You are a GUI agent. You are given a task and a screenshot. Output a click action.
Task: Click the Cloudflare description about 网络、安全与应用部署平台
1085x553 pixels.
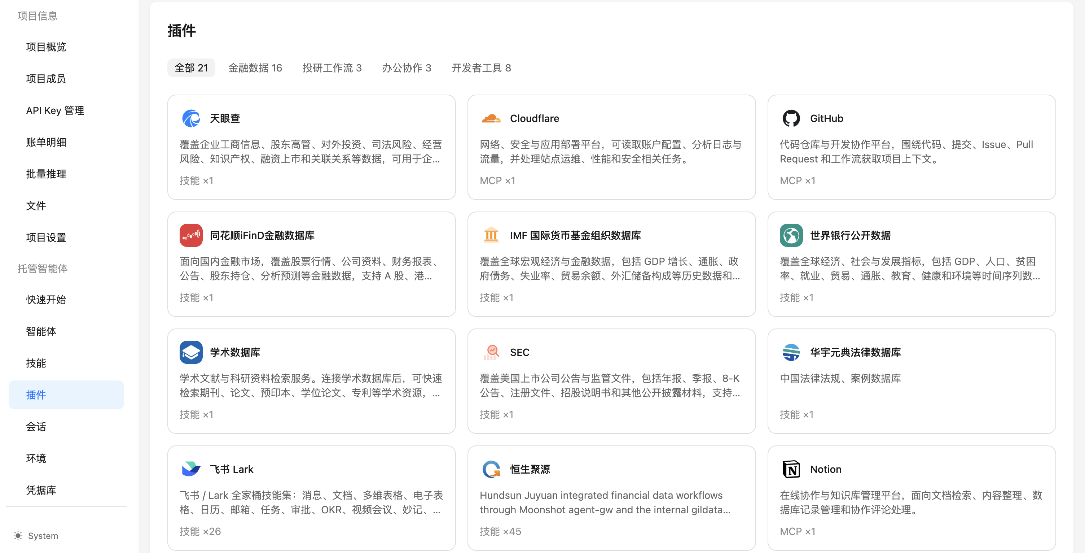(610, 152)
